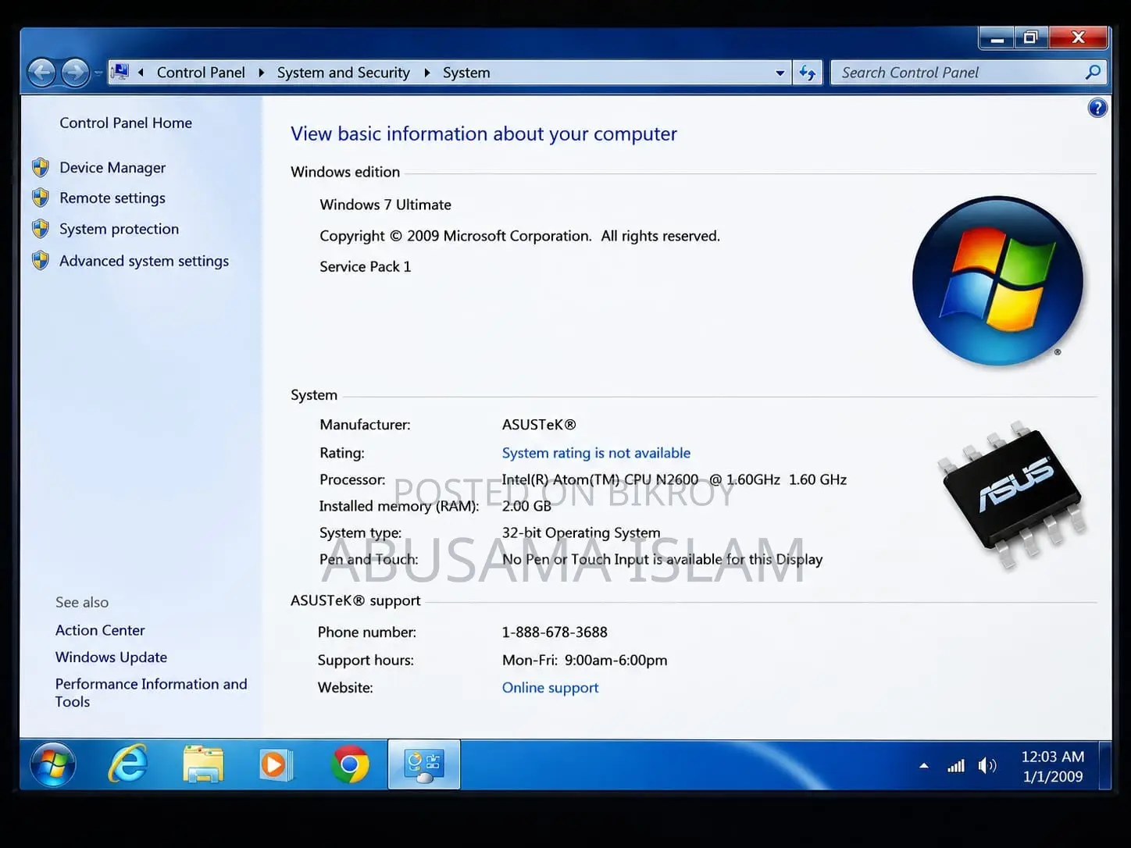1131x848 pixels.
Task: Click shield icon beside Device Manager
Action: pyautogui.click(x=41, y=167)
